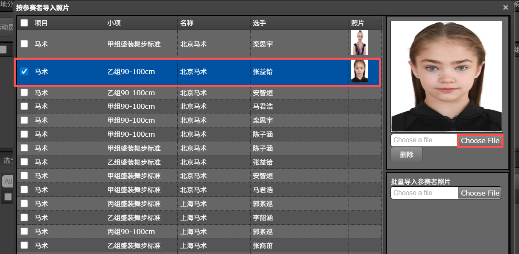
Task: Click the partially visible At button on the left
Action: (8, 181)
